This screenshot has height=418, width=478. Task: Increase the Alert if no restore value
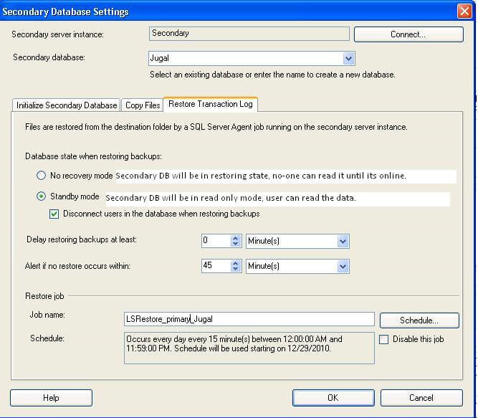(235, 263)
